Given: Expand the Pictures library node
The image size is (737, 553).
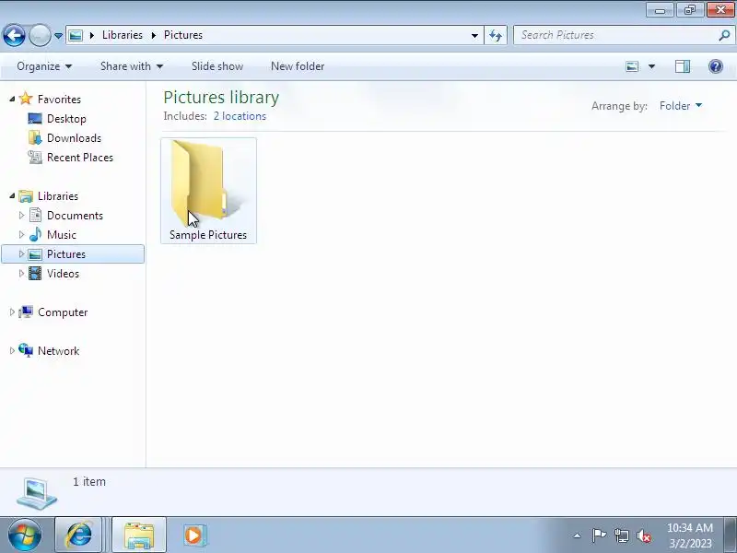Looking at the screenshot, I should pyautogui.click(x=21, y=254).
